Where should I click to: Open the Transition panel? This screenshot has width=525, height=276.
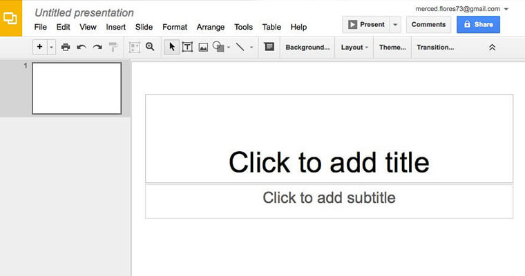[x=435, y=47]
